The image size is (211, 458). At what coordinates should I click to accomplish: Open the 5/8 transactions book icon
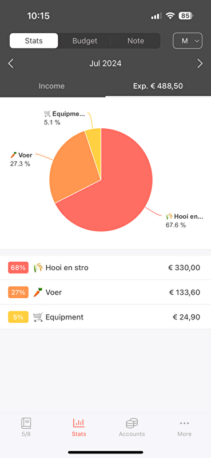coord(26,423)
